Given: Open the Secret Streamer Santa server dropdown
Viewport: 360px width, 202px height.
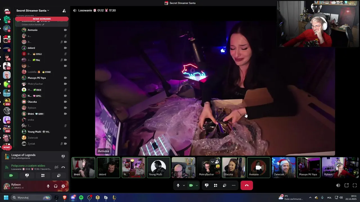Looking at the screenshot, I should click(33, 11).
